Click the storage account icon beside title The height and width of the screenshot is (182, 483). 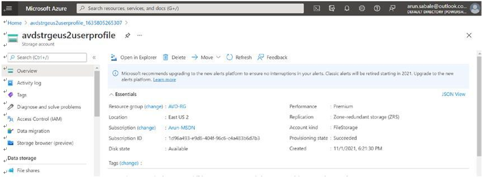(13, 39)
